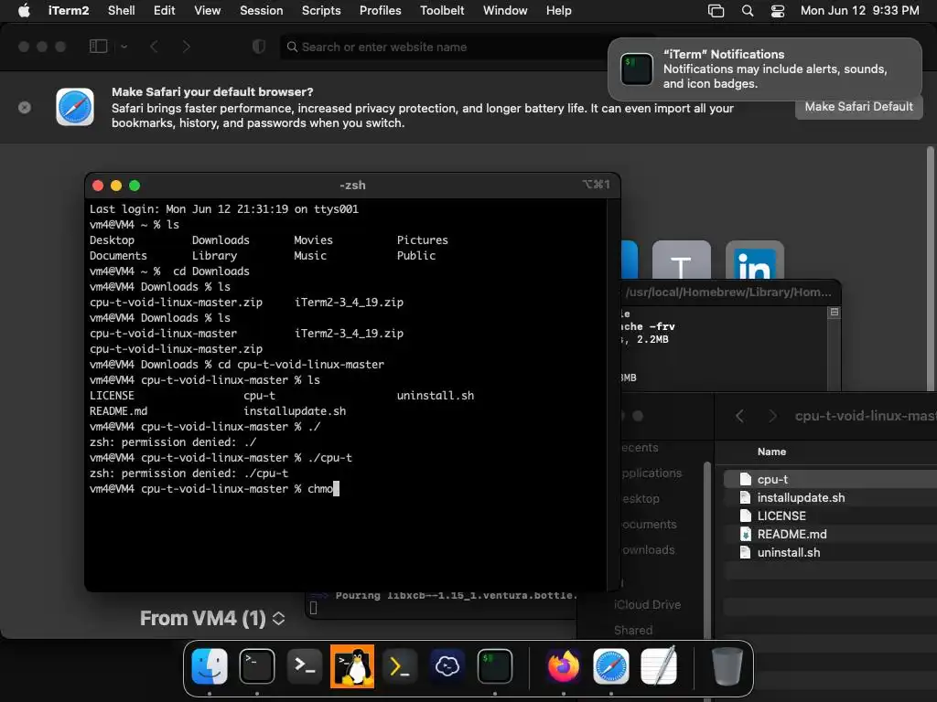This screenshot has width=937, height=702.
Task: Click the README.md file icon
Action: point(745,534)
